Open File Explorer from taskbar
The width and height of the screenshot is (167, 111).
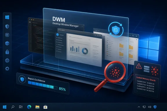point(37,107)
